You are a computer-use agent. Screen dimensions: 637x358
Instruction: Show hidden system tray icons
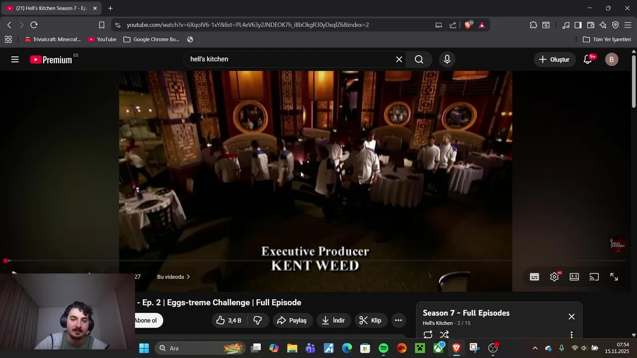tap(535, 348)
